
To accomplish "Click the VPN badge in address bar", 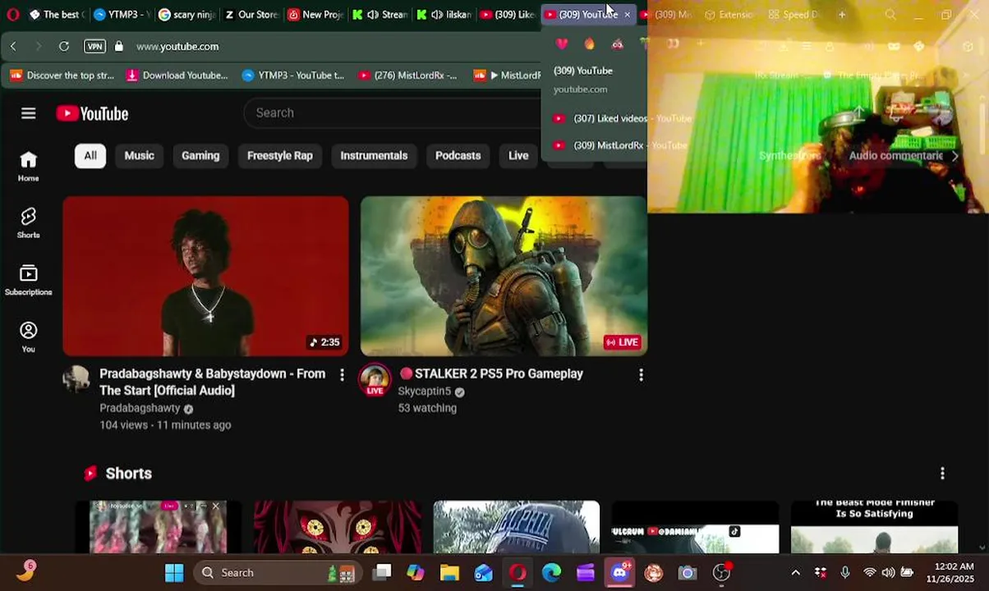I will tap(94, 47).
